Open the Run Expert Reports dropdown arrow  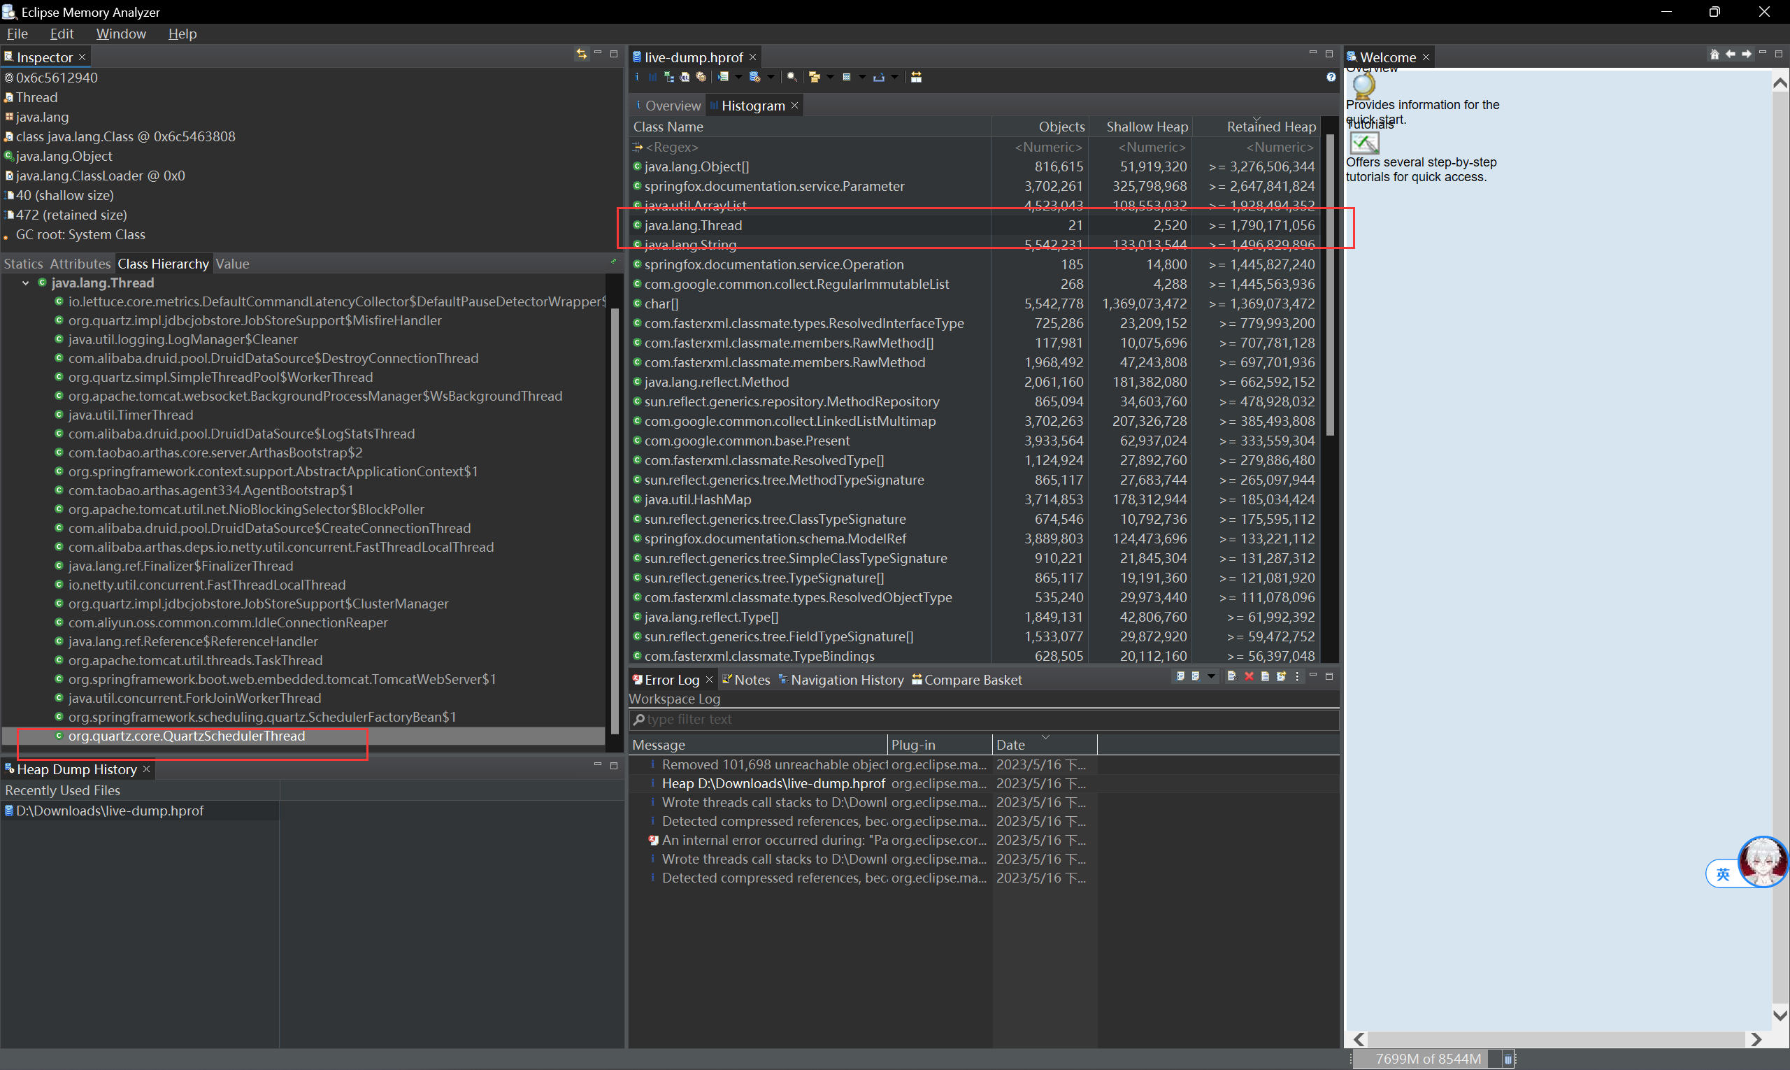(x=739, y=77)
